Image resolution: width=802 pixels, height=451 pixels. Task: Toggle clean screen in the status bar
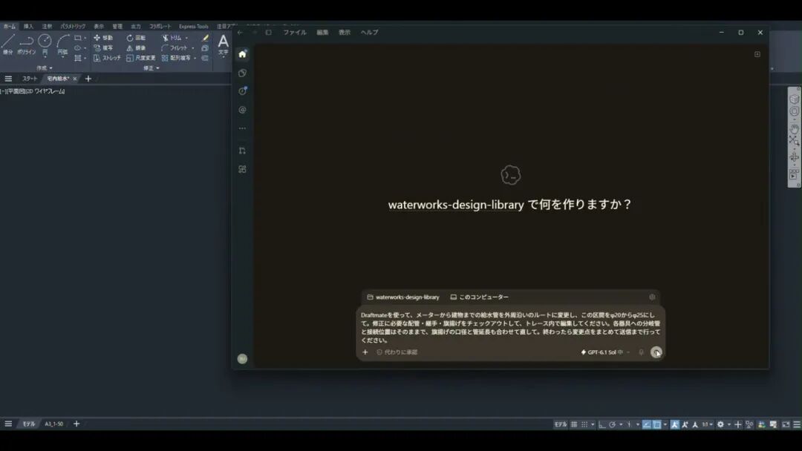point(786,424)
